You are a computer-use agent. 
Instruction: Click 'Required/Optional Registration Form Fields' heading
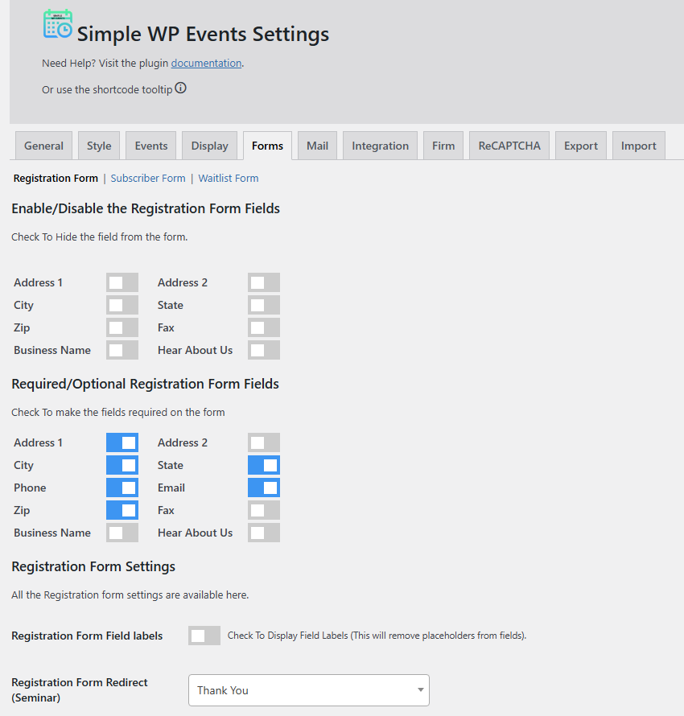[145, 384]
